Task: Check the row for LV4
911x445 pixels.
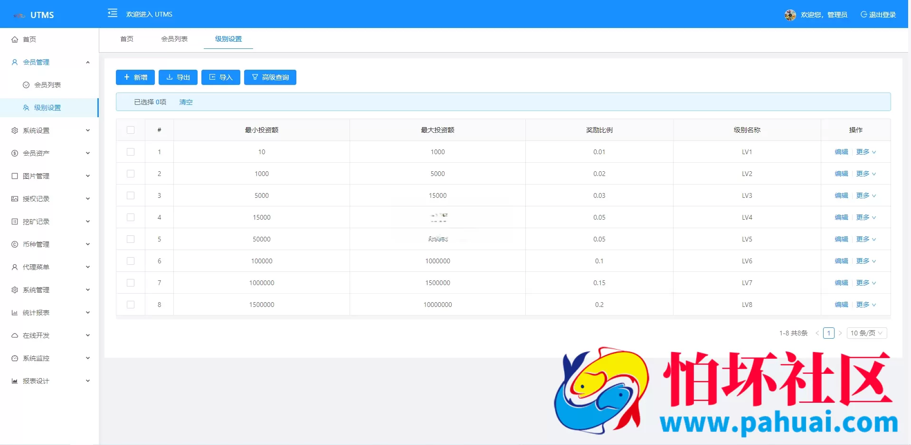Action: click(131, 217)
